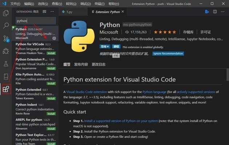Screen dimensions: 229x145
Task: Click the extension page vertical scrollbar
Action: click(228, 75)
